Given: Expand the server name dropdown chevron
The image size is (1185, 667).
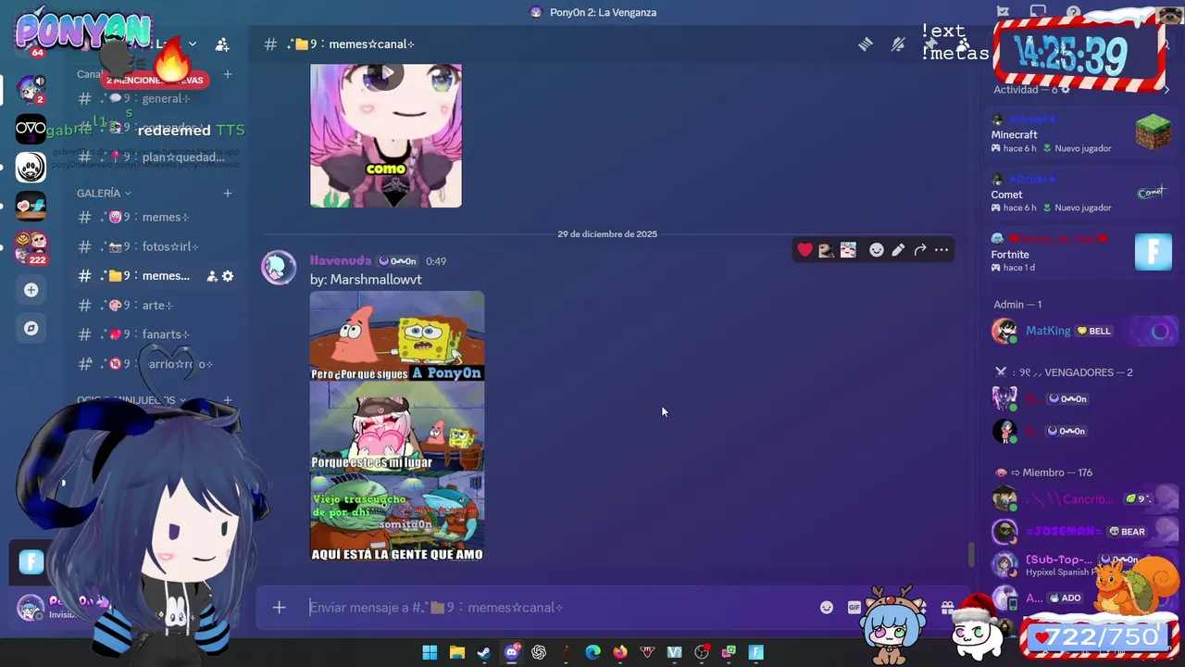Looking at the screenshot, I should 193,44.
